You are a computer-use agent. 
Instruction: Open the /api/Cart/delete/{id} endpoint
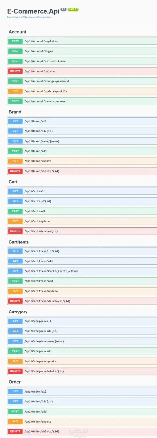coord(82,231)
